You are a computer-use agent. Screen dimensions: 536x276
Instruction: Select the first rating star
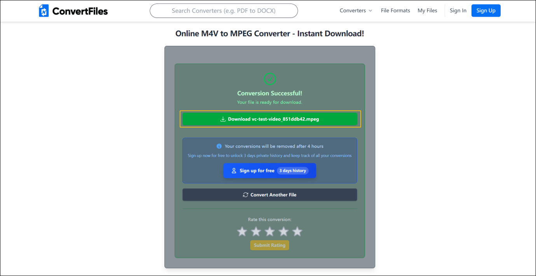(242, 231)
